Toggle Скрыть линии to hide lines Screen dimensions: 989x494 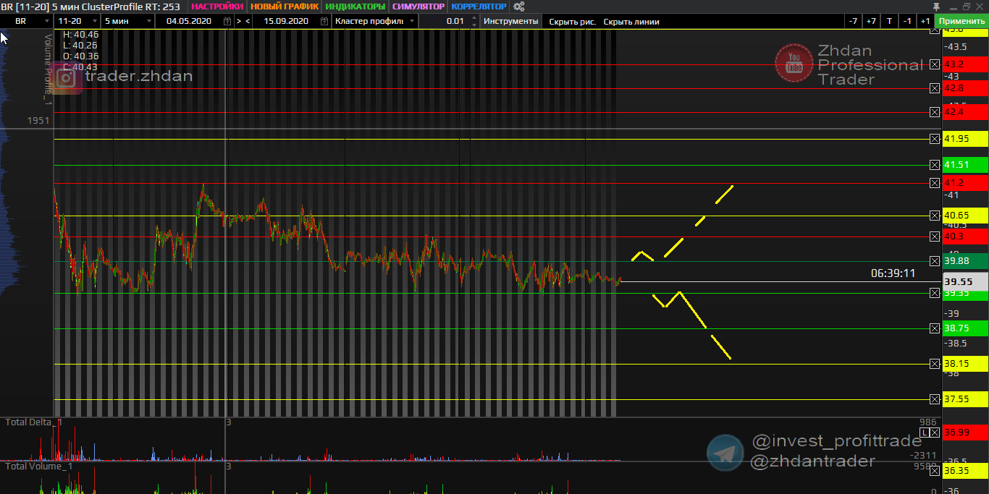pyautogui.click(x=631, y=22)
